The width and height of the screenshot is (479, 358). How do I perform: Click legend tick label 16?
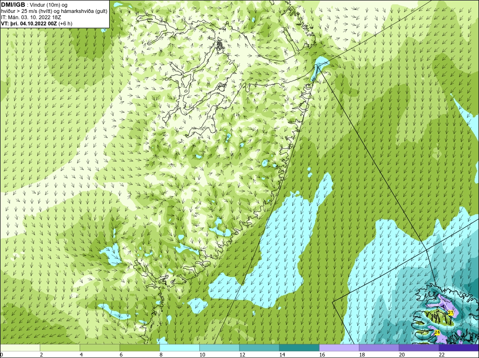tap(322, 355)
